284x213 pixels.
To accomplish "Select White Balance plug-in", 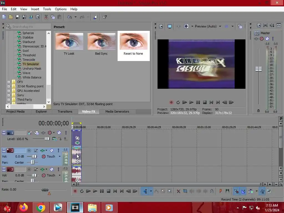I will [32, 77].
